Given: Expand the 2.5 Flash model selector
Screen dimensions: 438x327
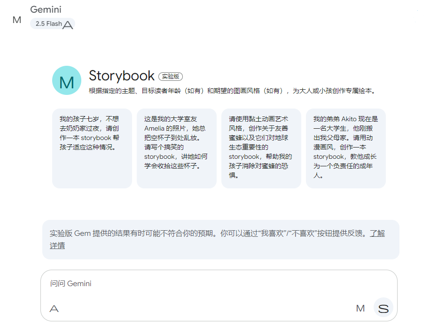Looking at the screenshot, I should tap(53, 24).
